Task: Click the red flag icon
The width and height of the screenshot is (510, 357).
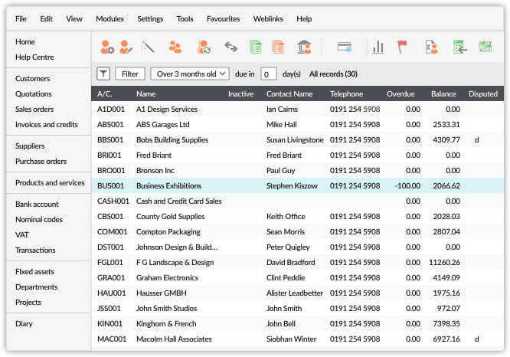Action: tap(402, 47)
